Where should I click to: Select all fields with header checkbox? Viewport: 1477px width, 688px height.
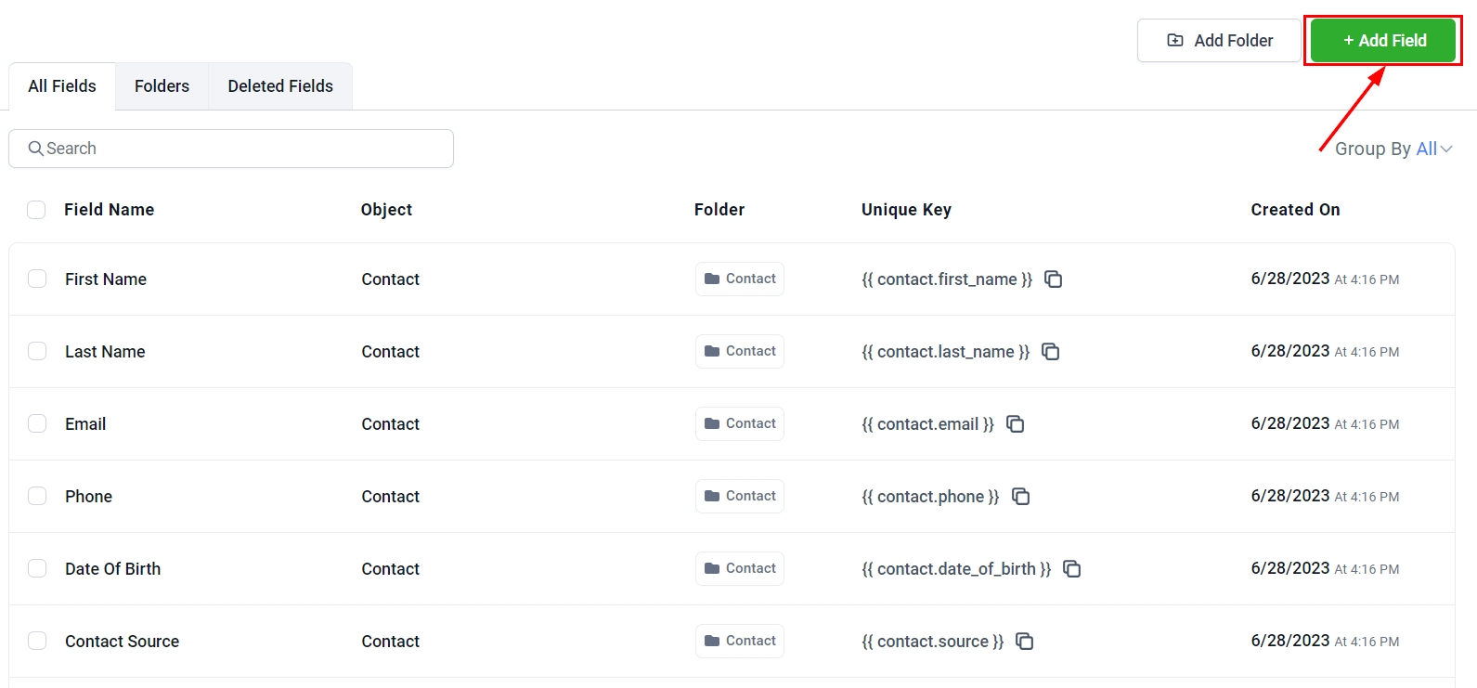coord(36,210)
